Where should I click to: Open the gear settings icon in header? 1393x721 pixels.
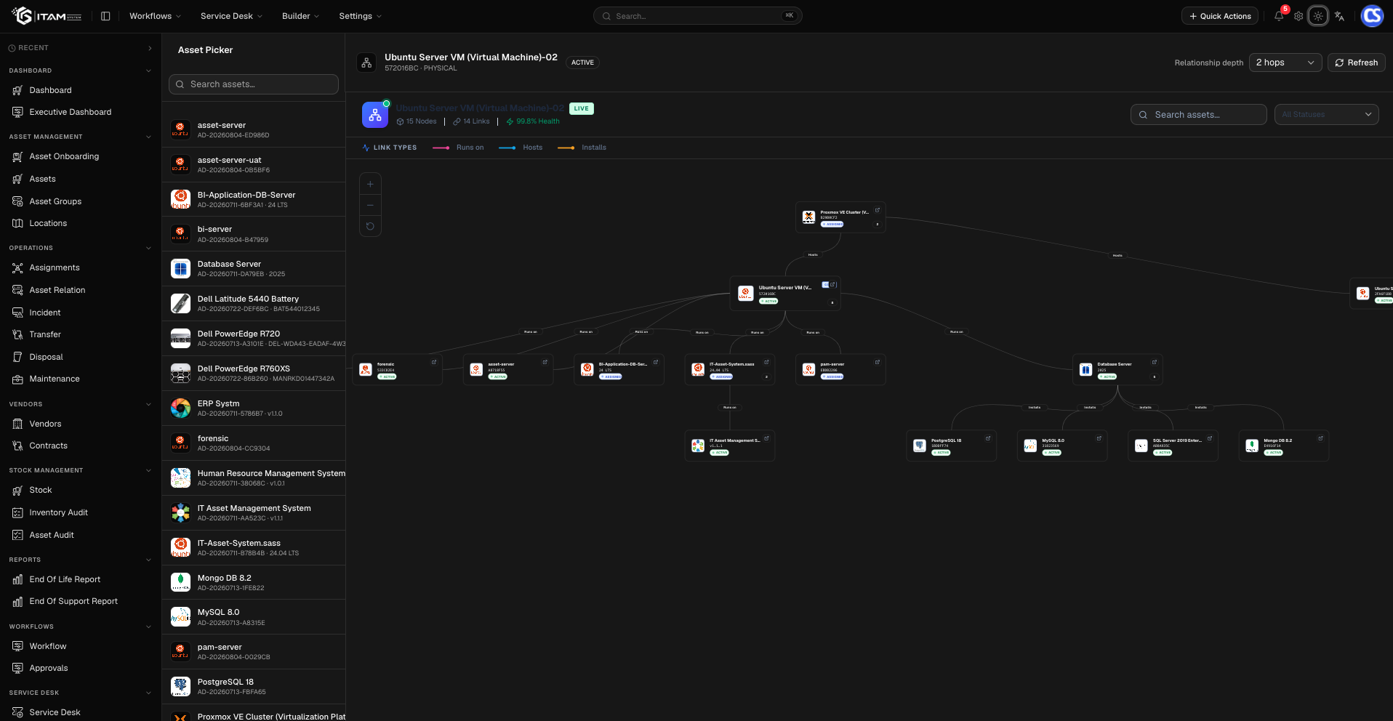(x=1298, y=16)
